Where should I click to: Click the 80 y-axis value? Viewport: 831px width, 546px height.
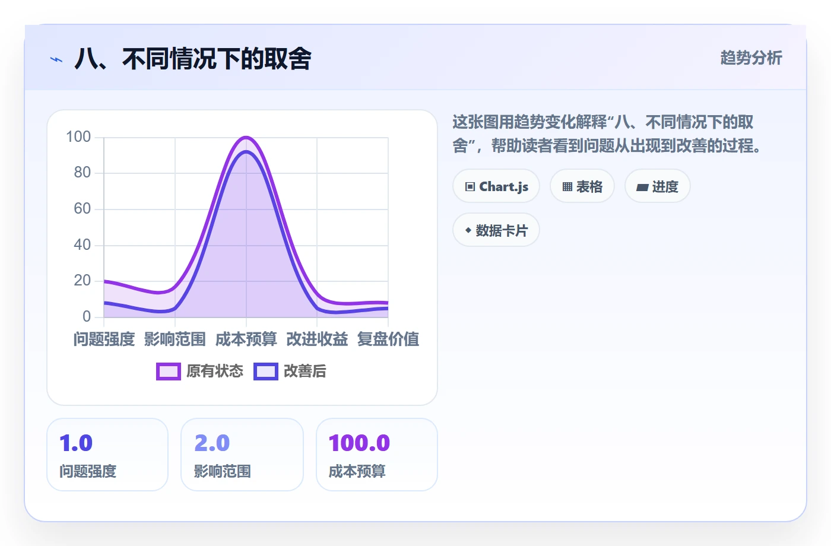tap(83, 173)
